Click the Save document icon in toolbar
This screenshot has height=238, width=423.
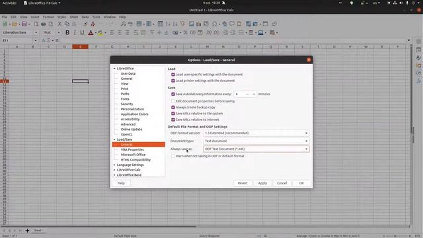[x=24, y=24]
